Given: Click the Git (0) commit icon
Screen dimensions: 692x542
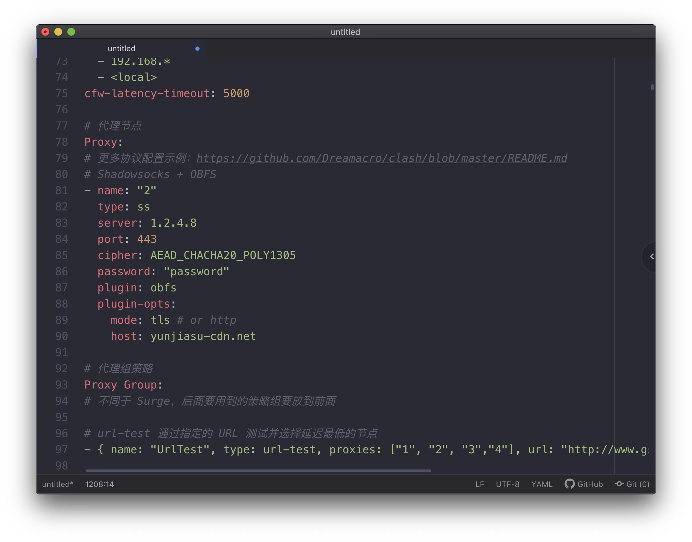Looking at the screenshot, I should (619, 484).
